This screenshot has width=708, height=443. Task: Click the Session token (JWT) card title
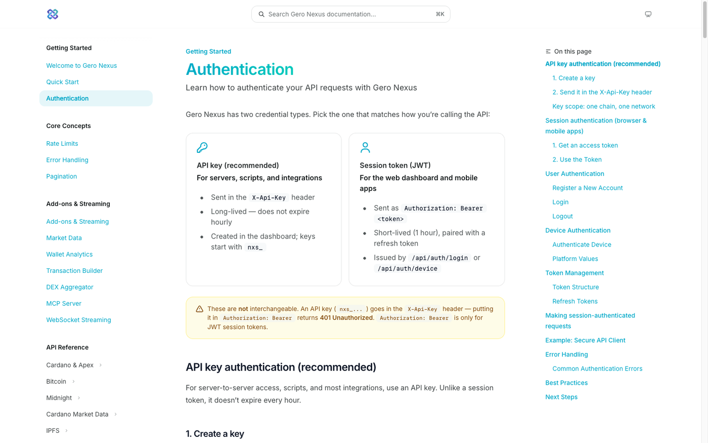(395, 166)
